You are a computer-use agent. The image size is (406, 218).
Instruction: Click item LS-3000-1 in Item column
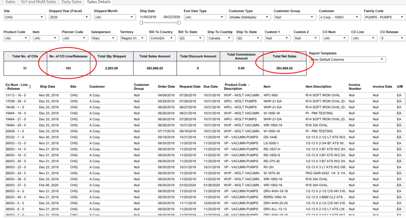[x=271, y=143]
